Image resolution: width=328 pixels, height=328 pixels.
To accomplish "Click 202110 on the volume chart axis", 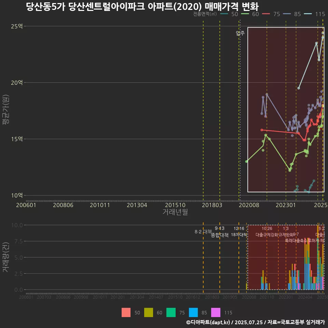I will [x=267, y=297].
